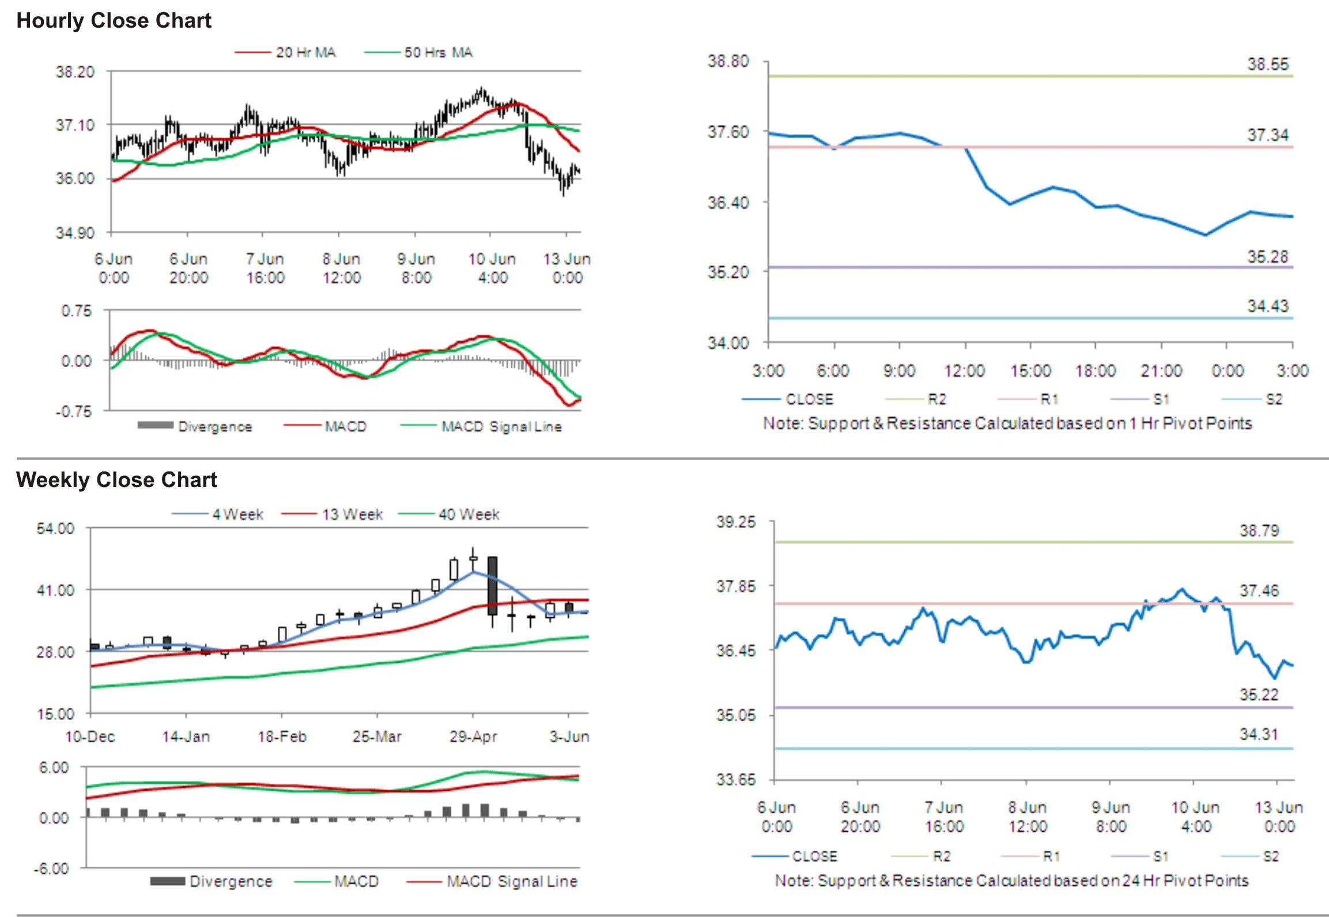
Task: Select the "50 Hrs MA" legend label
Action: pos(438,52)
